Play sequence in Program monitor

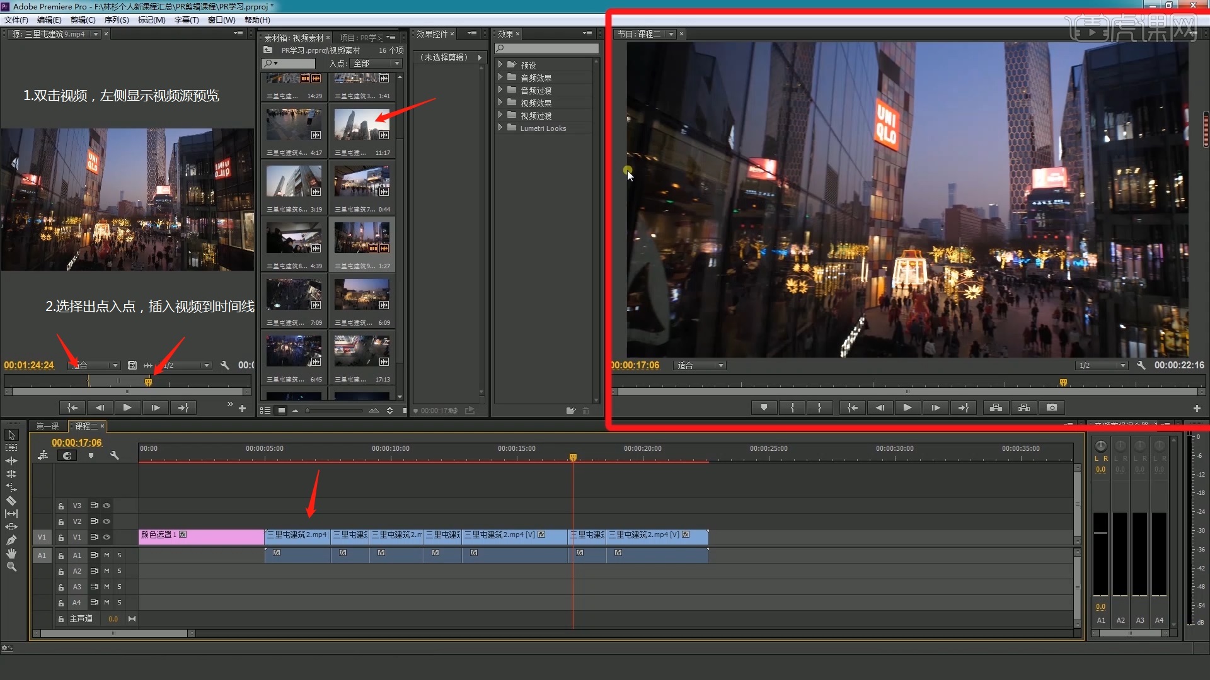click(907, 408)
